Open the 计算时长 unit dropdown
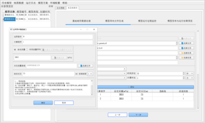The image size is (205, 123). tap(190, 78)
